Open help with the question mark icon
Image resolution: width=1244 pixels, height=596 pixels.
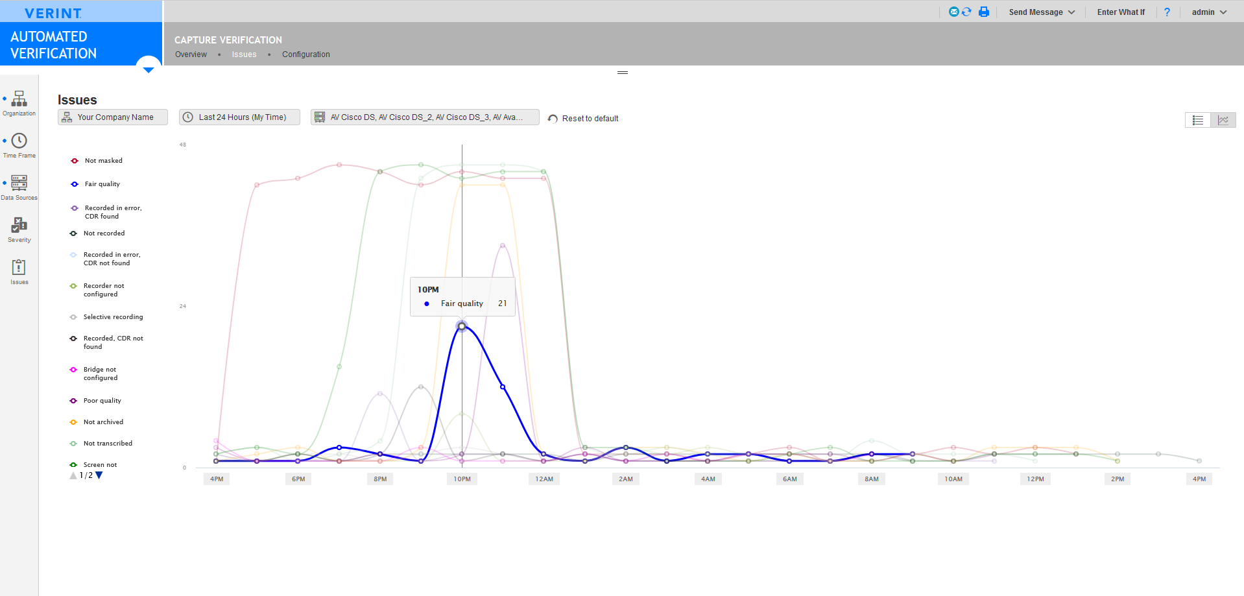[1167, 12]
